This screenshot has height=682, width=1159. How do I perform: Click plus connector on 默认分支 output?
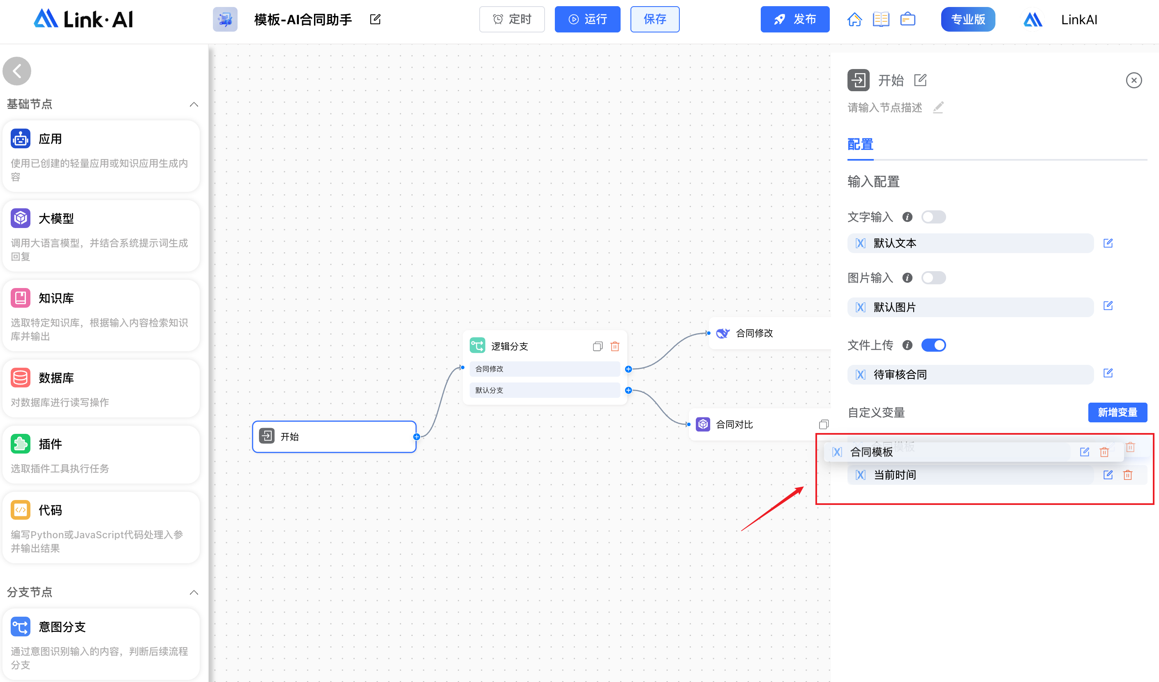pyautogui.click(x=628, y=390)
